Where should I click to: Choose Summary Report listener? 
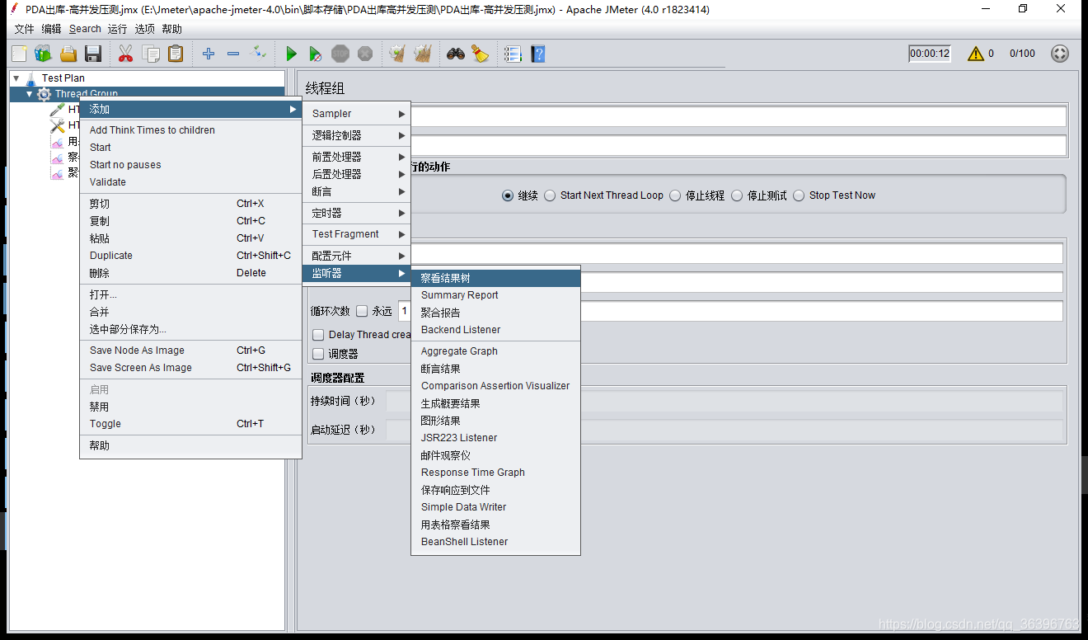tap(495, 295)
